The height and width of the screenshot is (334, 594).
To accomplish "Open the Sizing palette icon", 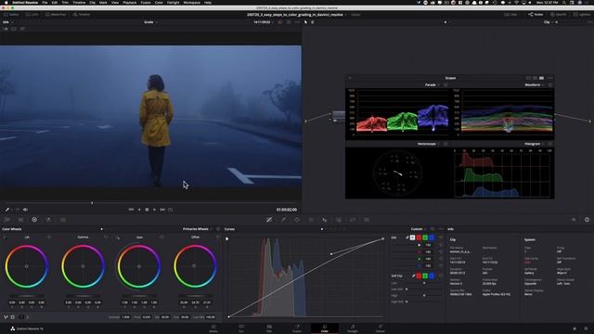I will click(x=353, y=220).
